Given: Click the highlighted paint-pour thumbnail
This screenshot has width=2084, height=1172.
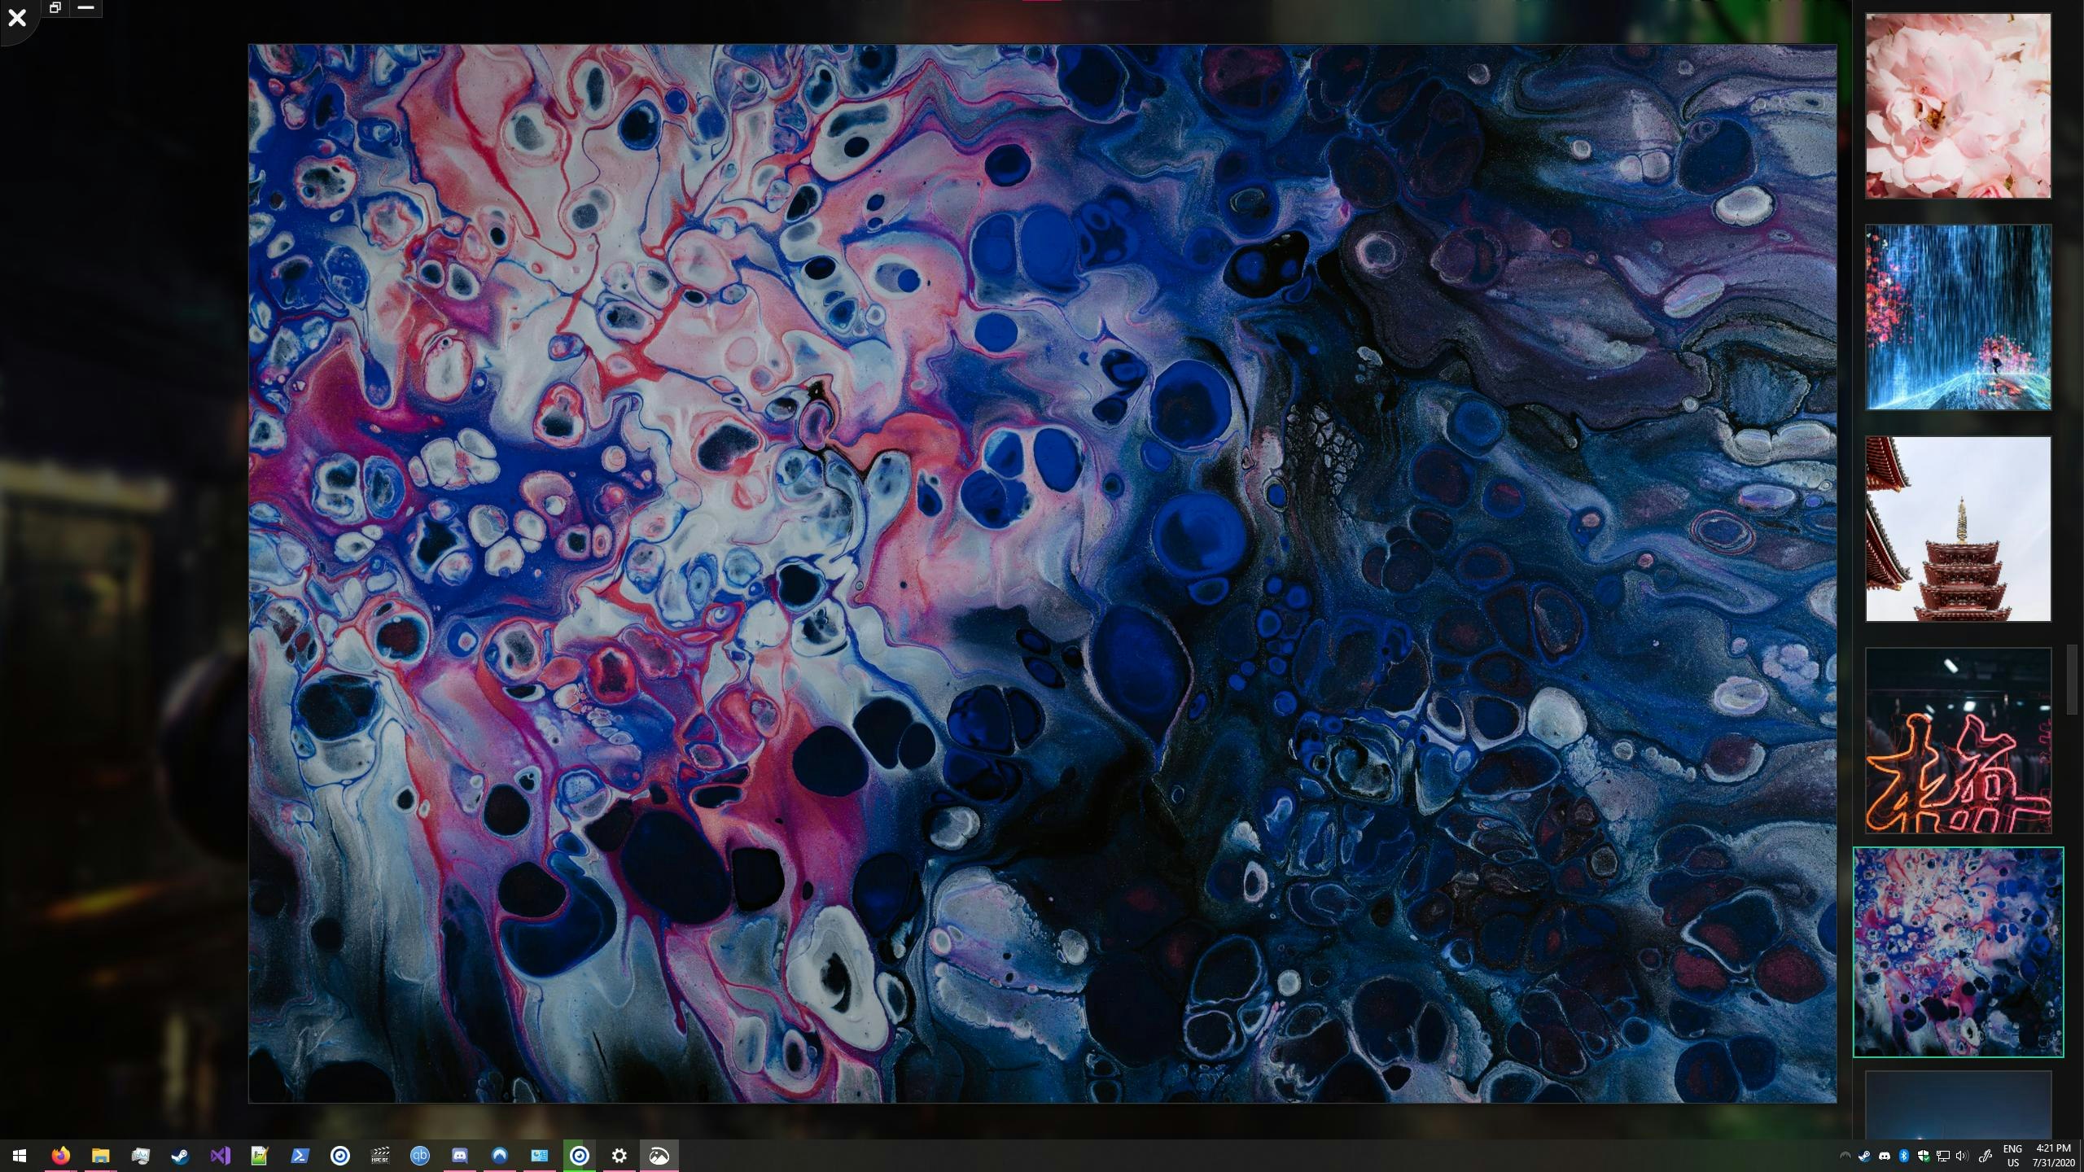Looking at the screenshot, I should (1958, 952).
